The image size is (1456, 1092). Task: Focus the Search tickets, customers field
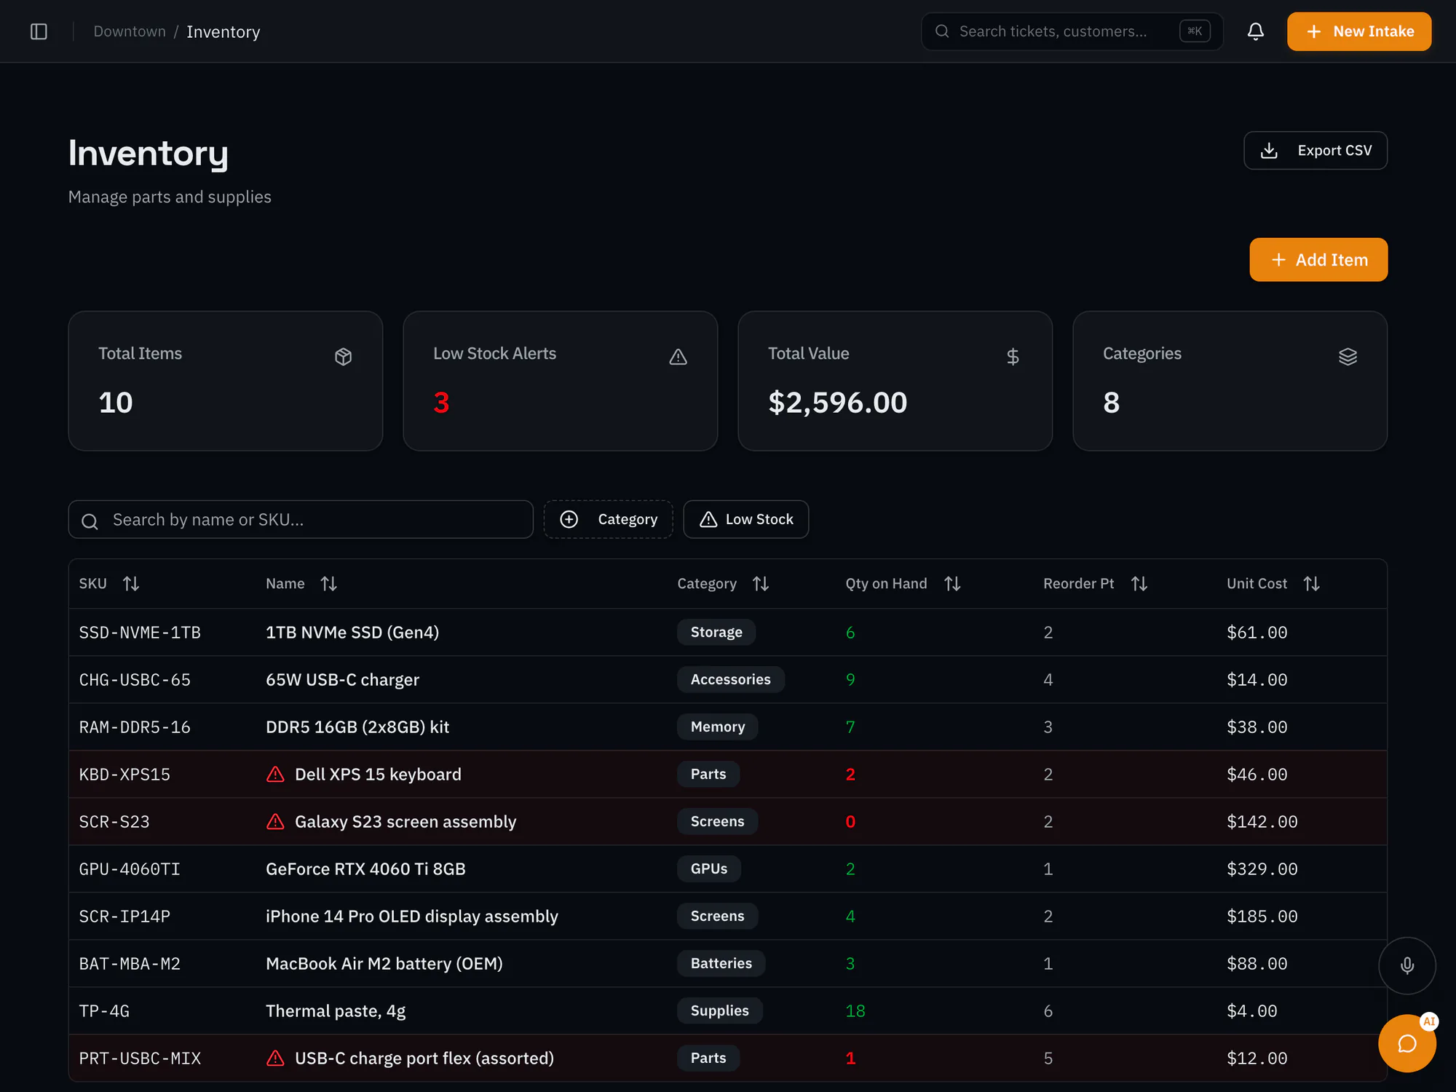(x=1072, y=31)
